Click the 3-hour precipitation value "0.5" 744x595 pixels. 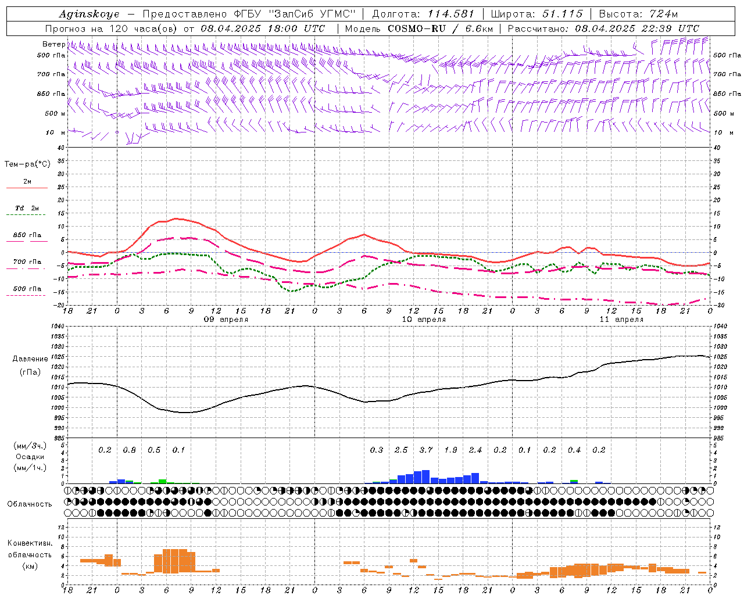point(154,450)
